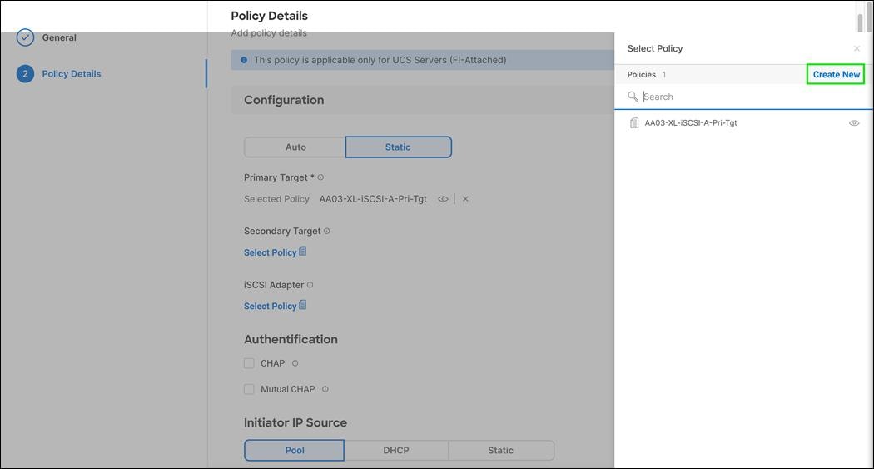Click policy icon next to iSCSI Adapter Select Policy
The width and height of the screenshot is (874, 469).
point(303,305)
